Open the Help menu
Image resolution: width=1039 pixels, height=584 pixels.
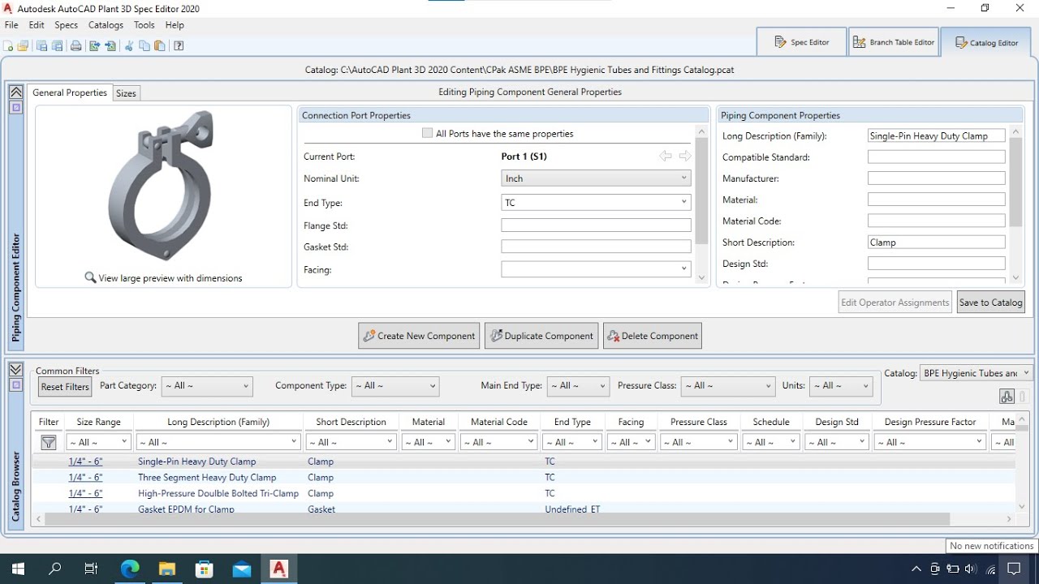pyautogui.click(x=175, y=25)
